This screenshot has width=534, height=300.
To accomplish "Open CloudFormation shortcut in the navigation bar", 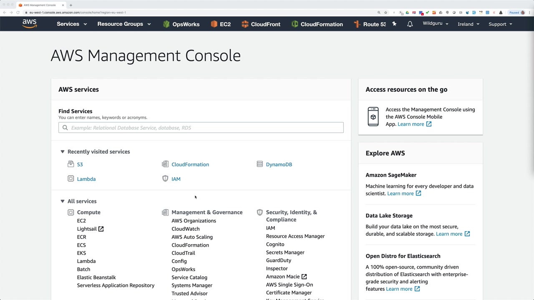I will click(x=317, y=24).
